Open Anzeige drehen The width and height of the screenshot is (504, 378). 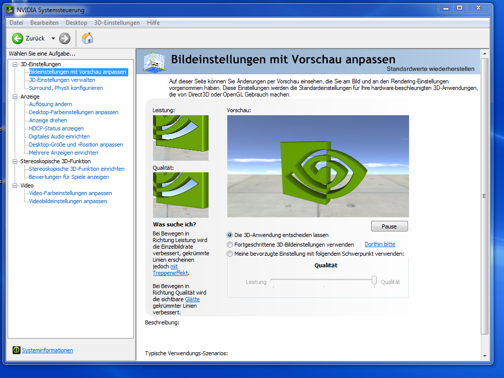pos(48,120)
